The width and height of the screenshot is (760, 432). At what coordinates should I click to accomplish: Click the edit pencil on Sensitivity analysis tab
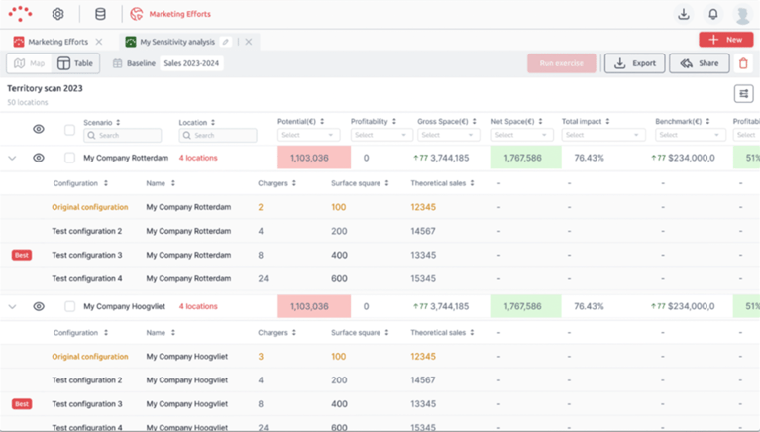[226, 42]
